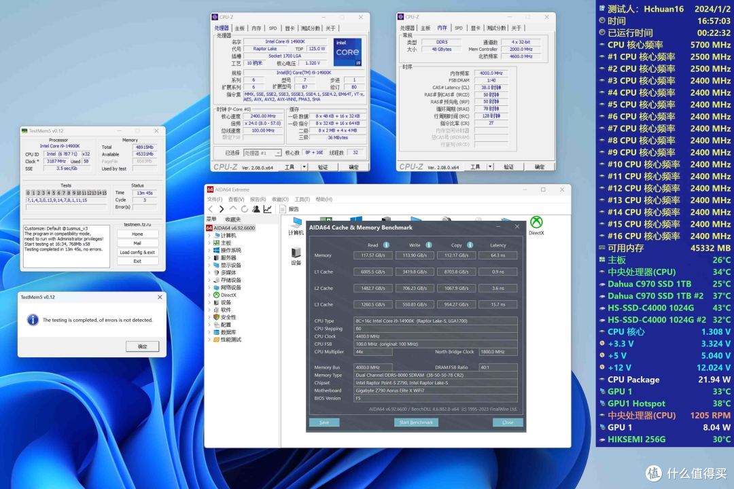This screenshot has height=489, width=734.
Task: Open the AIDA64 user profile toolbar icon
Action: 256,209
